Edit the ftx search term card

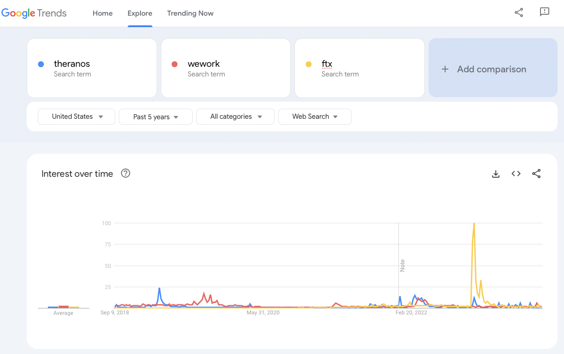coord(359,68)
